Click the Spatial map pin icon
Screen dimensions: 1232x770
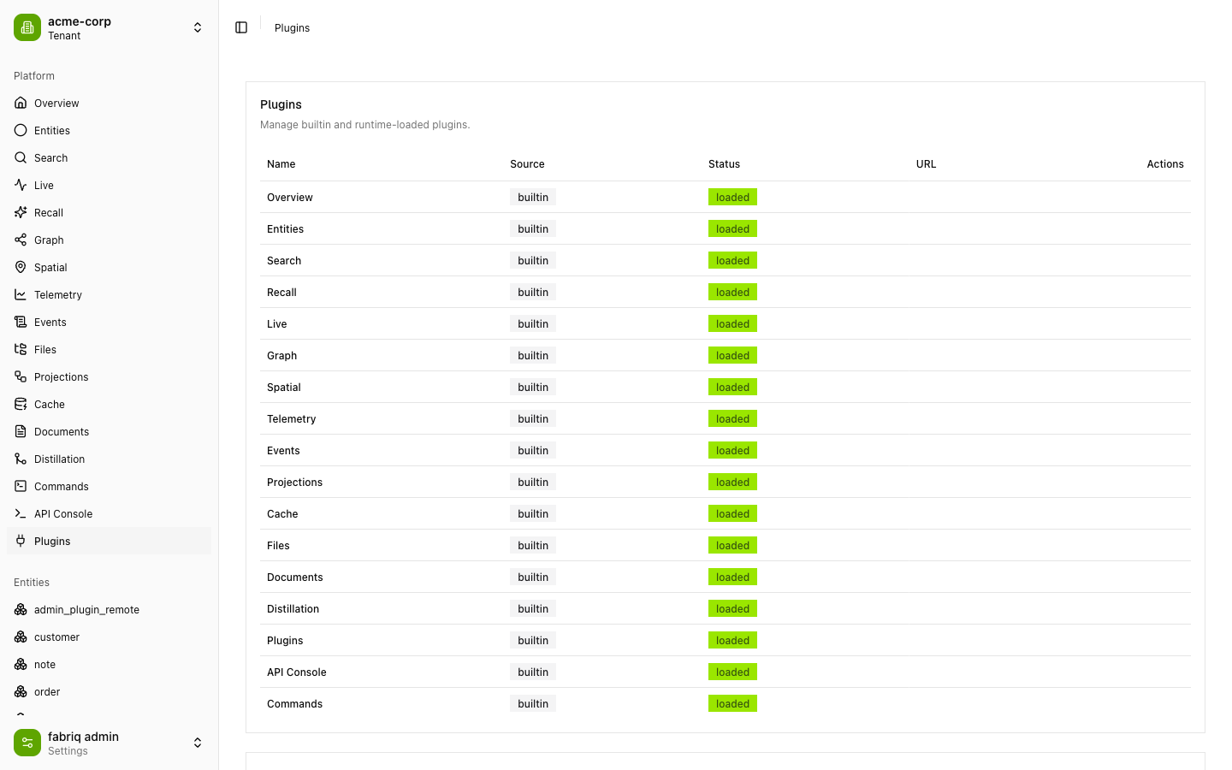[21, 267]
